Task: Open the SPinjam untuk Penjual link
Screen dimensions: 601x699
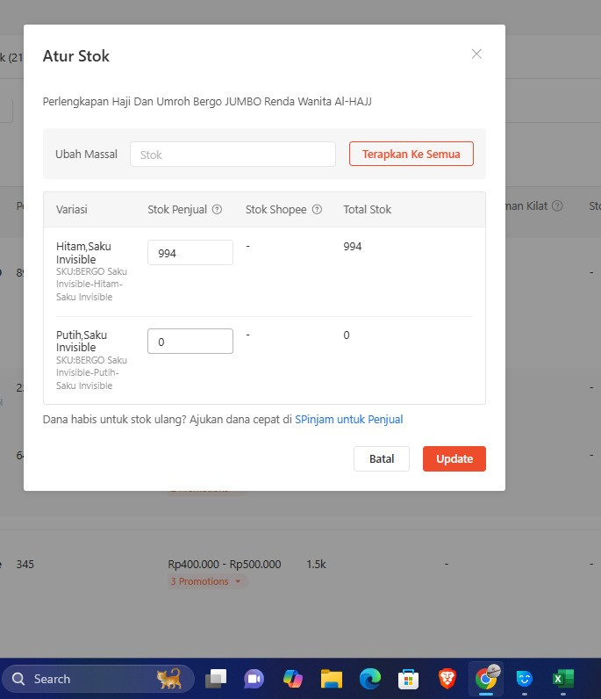Action: pyautogui.click(x=349, y=419)
